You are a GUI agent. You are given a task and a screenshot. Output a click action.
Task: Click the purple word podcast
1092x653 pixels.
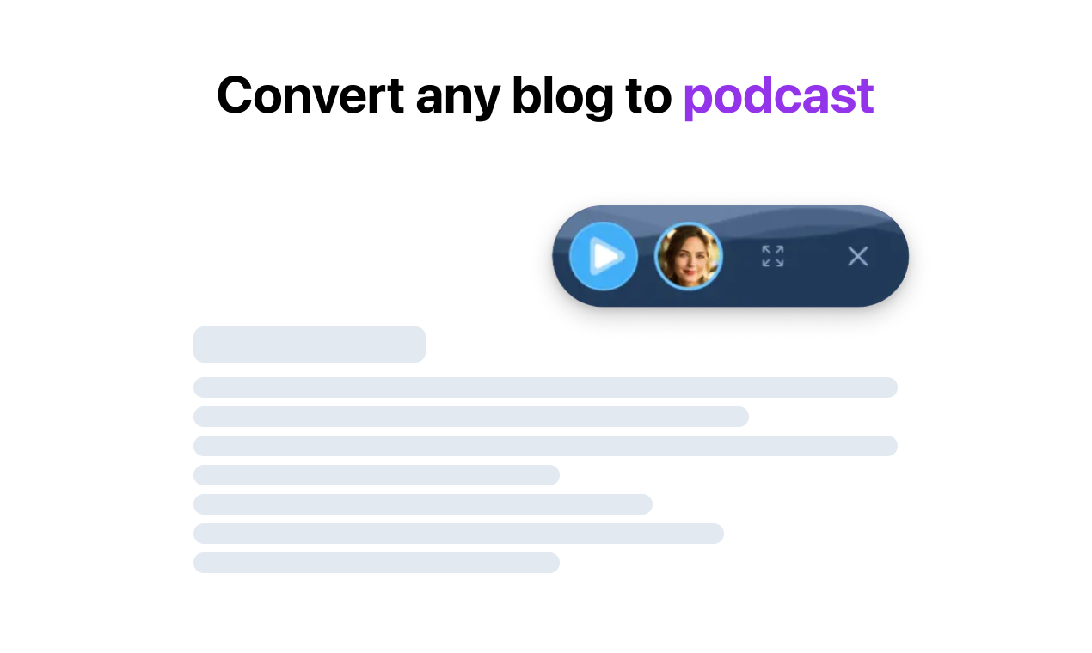pos(778,96)
